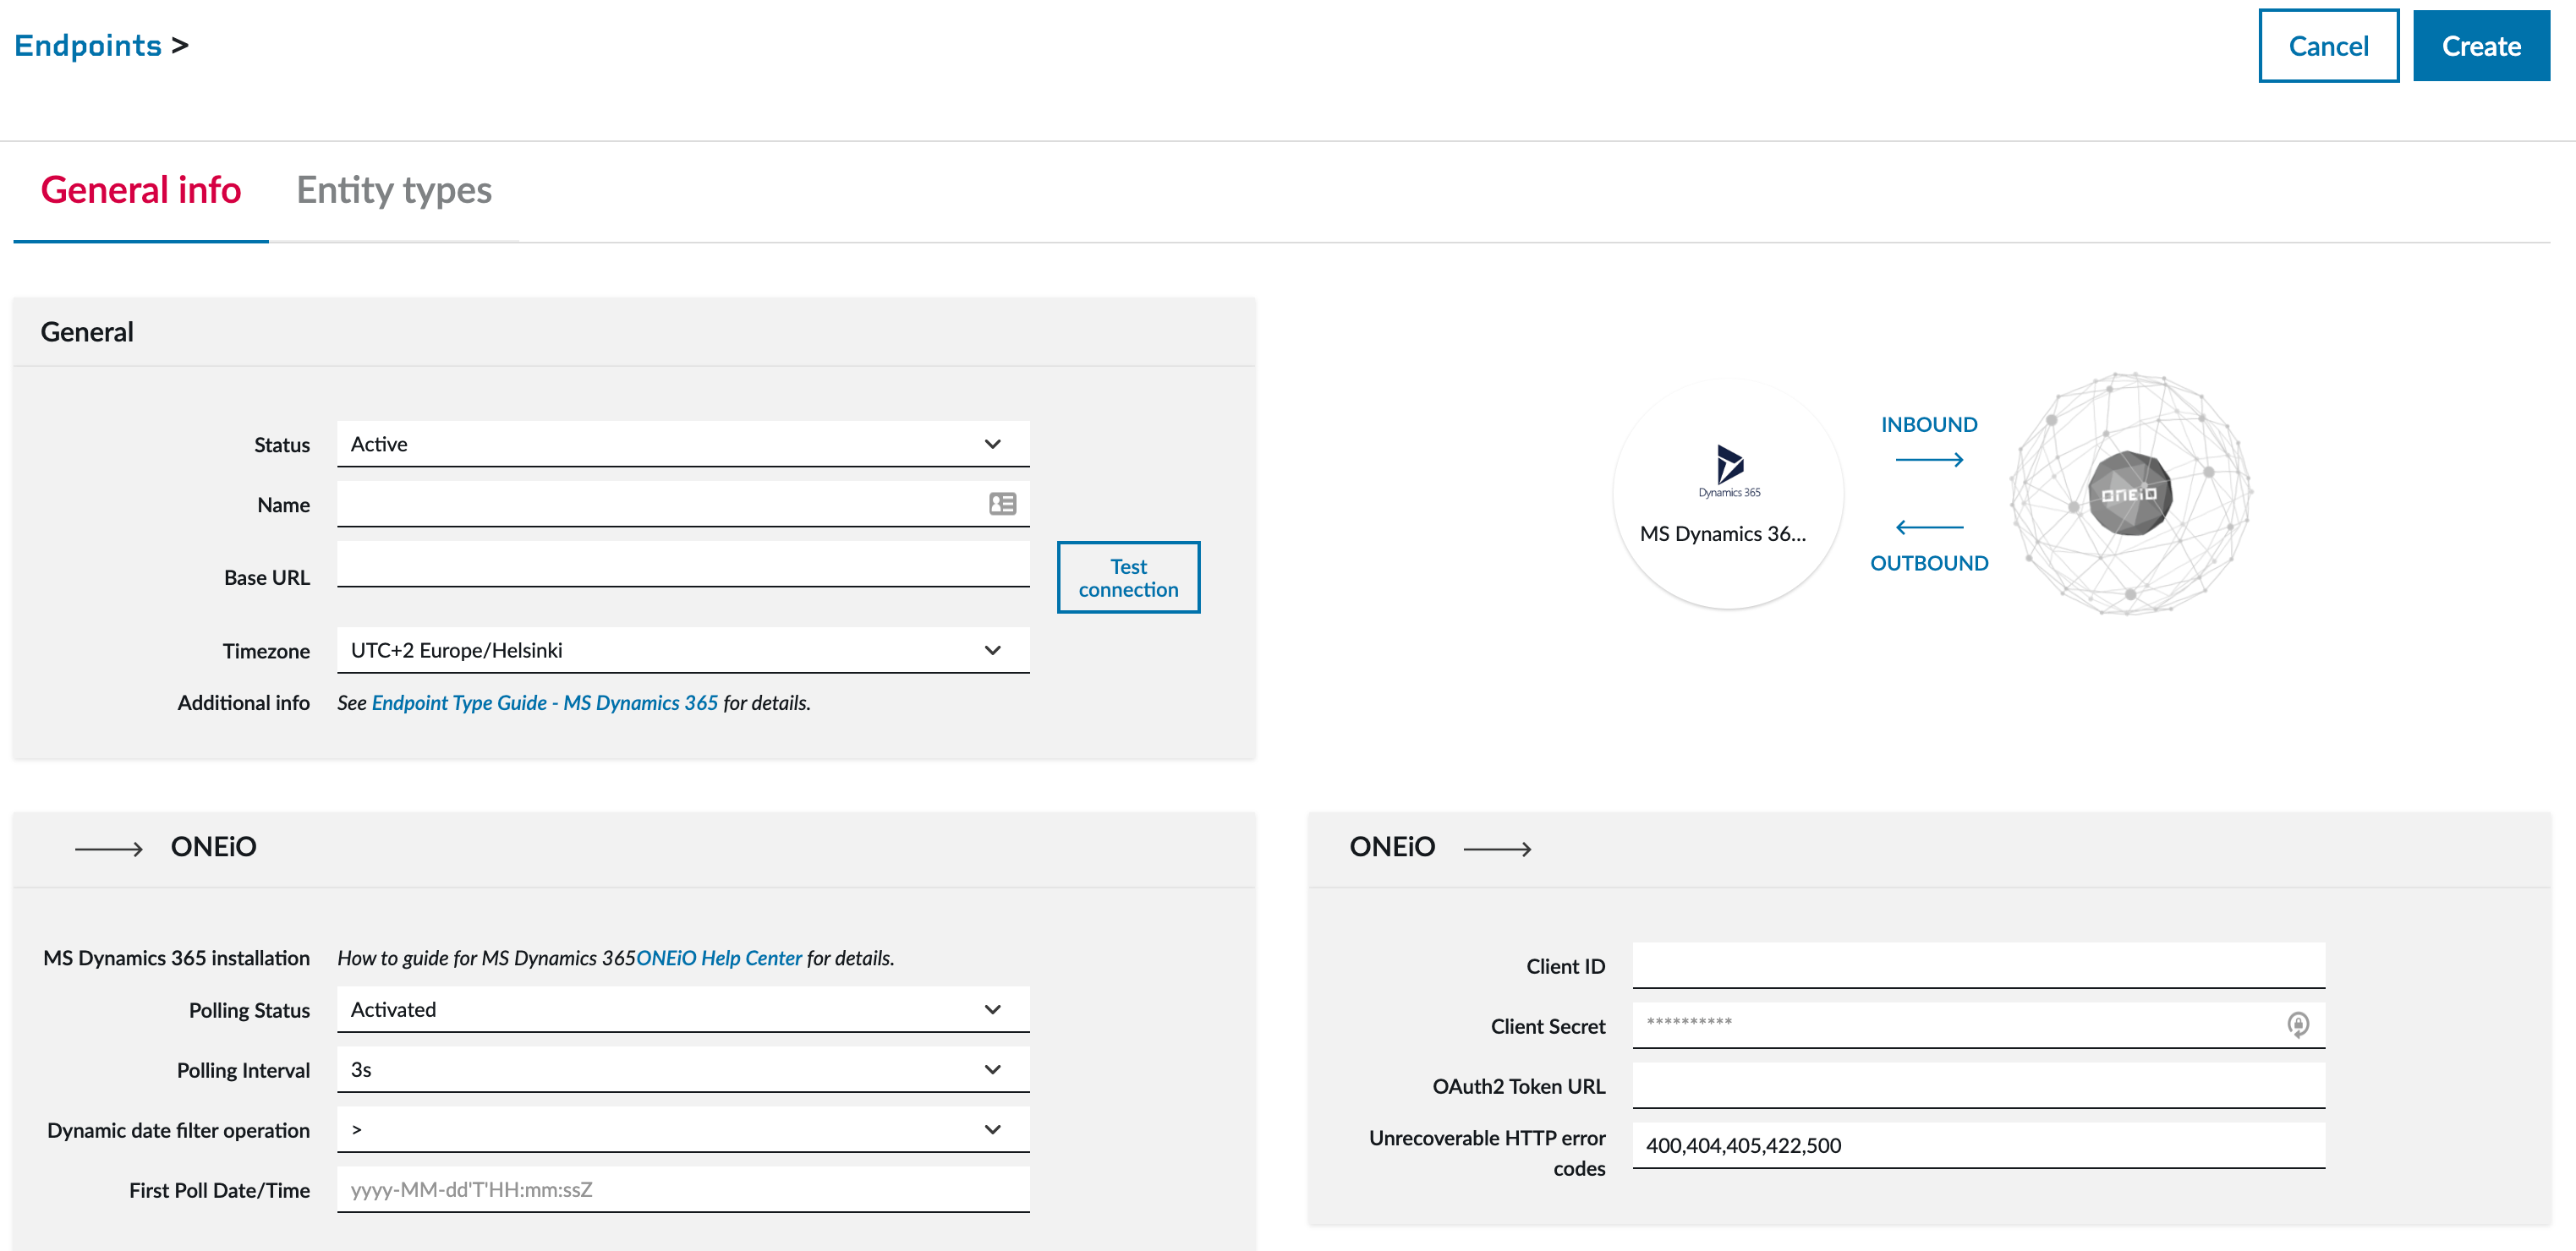Click the INBOUND arrow icon

pyautogui.click(x=1929, y=460)
